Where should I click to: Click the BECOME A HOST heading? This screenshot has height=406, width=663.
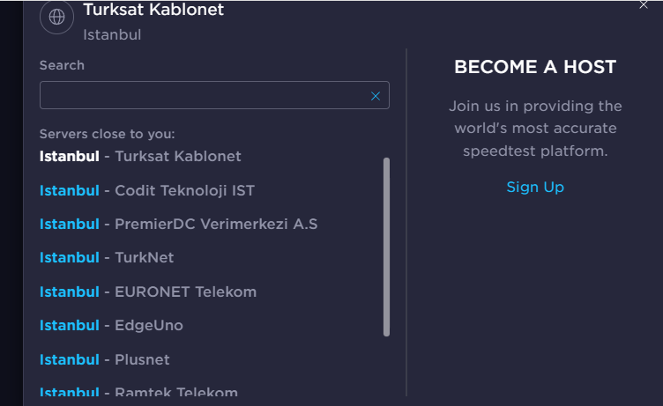click(535, 67)
